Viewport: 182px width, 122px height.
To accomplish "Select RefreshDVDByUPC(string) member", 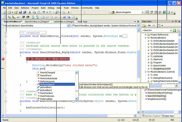I will pos(160,93).
